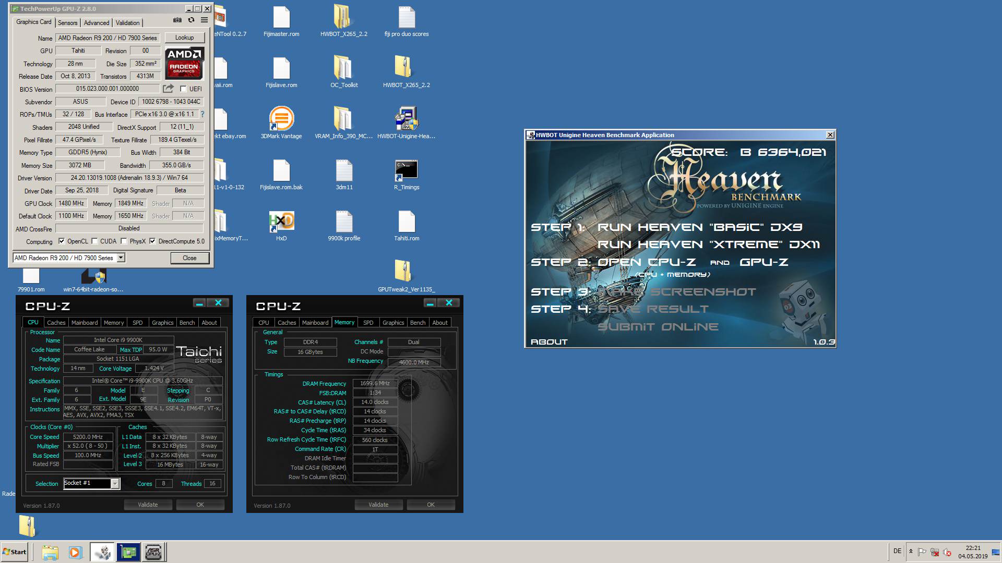Screen dimensions: 1002x563
Task: Switch to GPU-Z taskbar button
Action: pyautogui.click(x=128, y=552)
